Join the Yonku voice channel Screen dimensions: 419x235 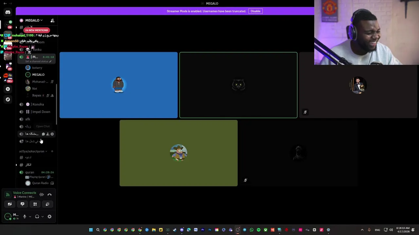(36, 50)
